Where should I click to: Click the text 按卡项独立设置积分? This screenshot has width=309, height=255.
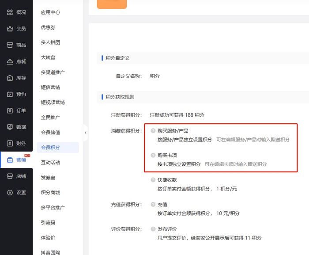pyautogui.click(x=179, y=164)
